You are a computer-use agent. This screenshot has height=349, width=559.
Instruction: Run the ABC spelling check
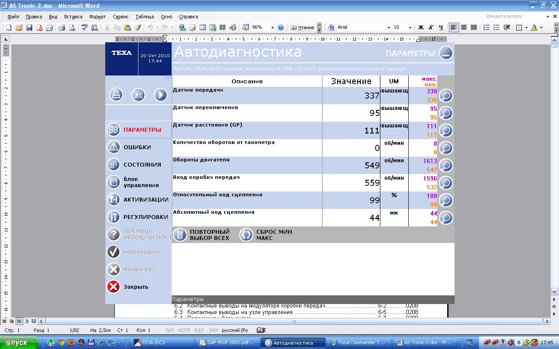coord(85,27)
